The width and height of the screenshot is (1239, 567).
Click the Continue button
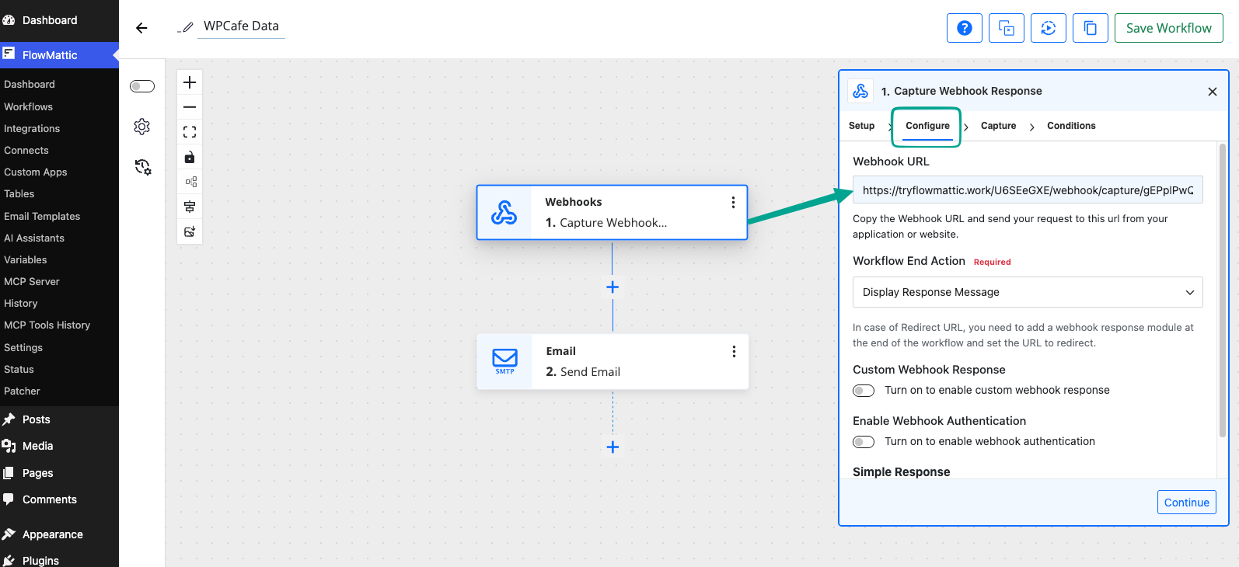(1186, 503)
